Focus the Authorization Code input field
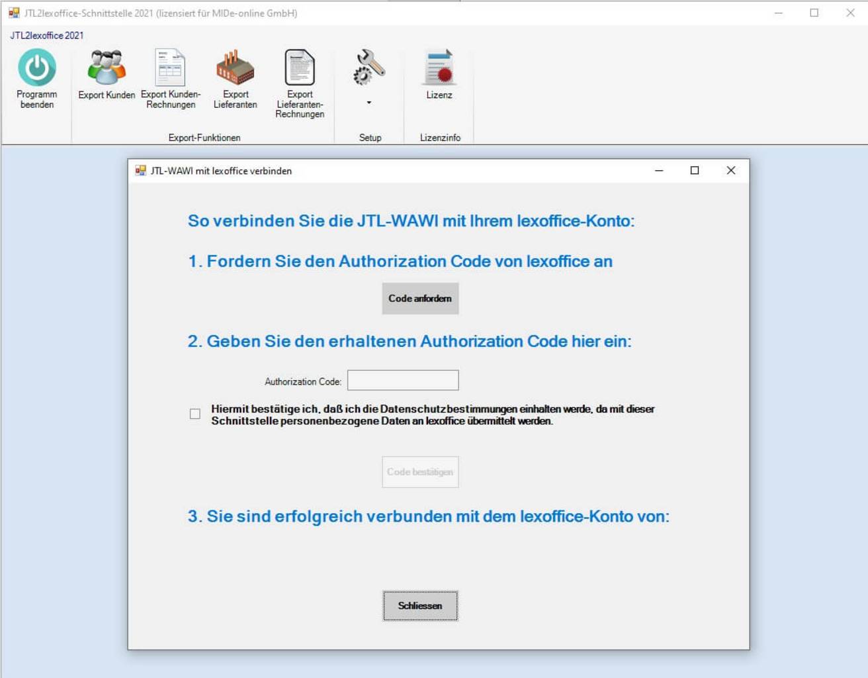 coord(403,381)
